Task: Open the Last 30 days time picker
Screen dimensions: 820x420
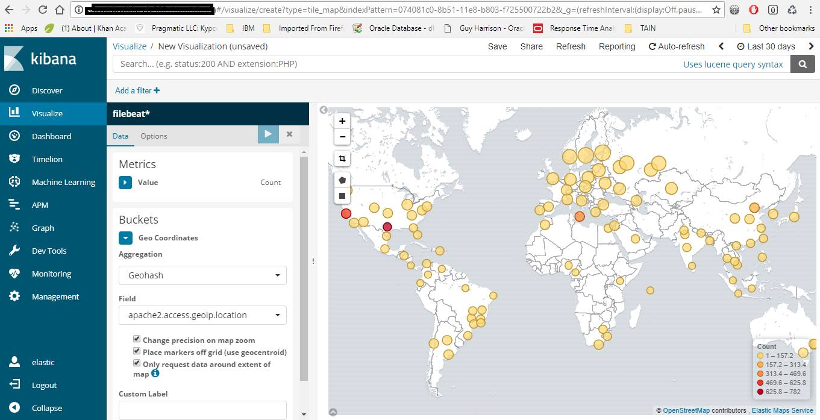Action: click(766, 46)
